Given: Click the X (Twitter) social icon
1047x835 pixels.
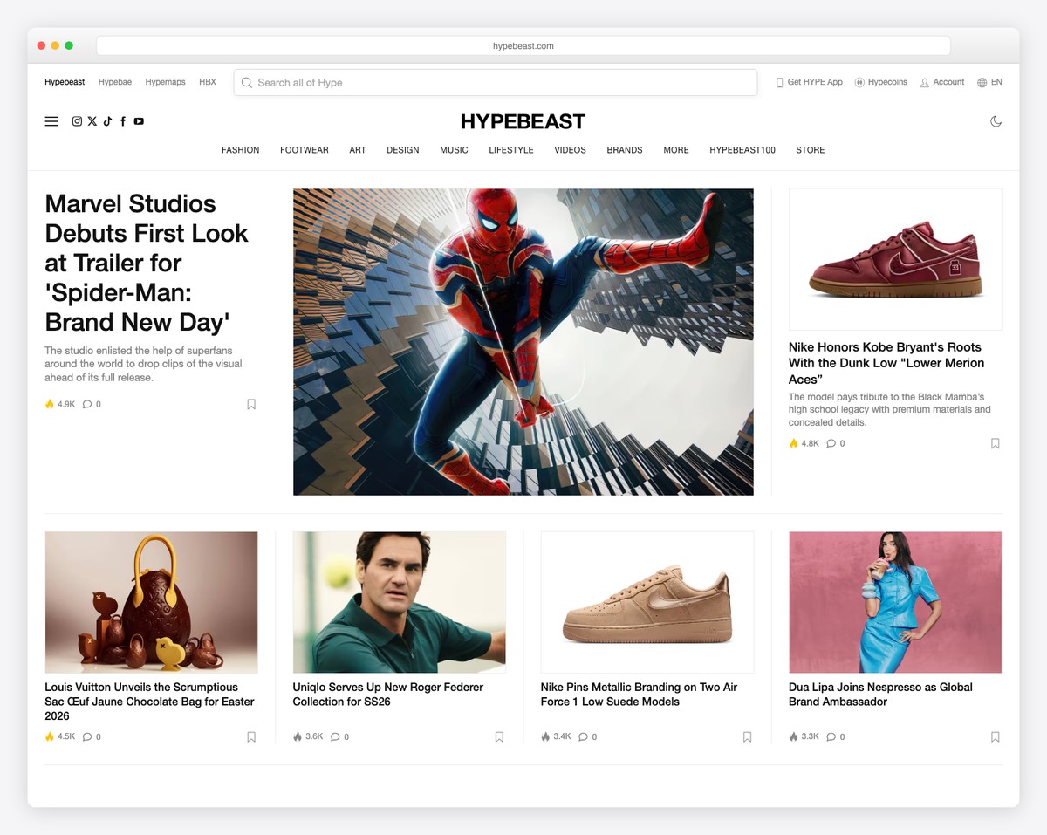Looking at the screenshot, I should (x=92, y=121).
